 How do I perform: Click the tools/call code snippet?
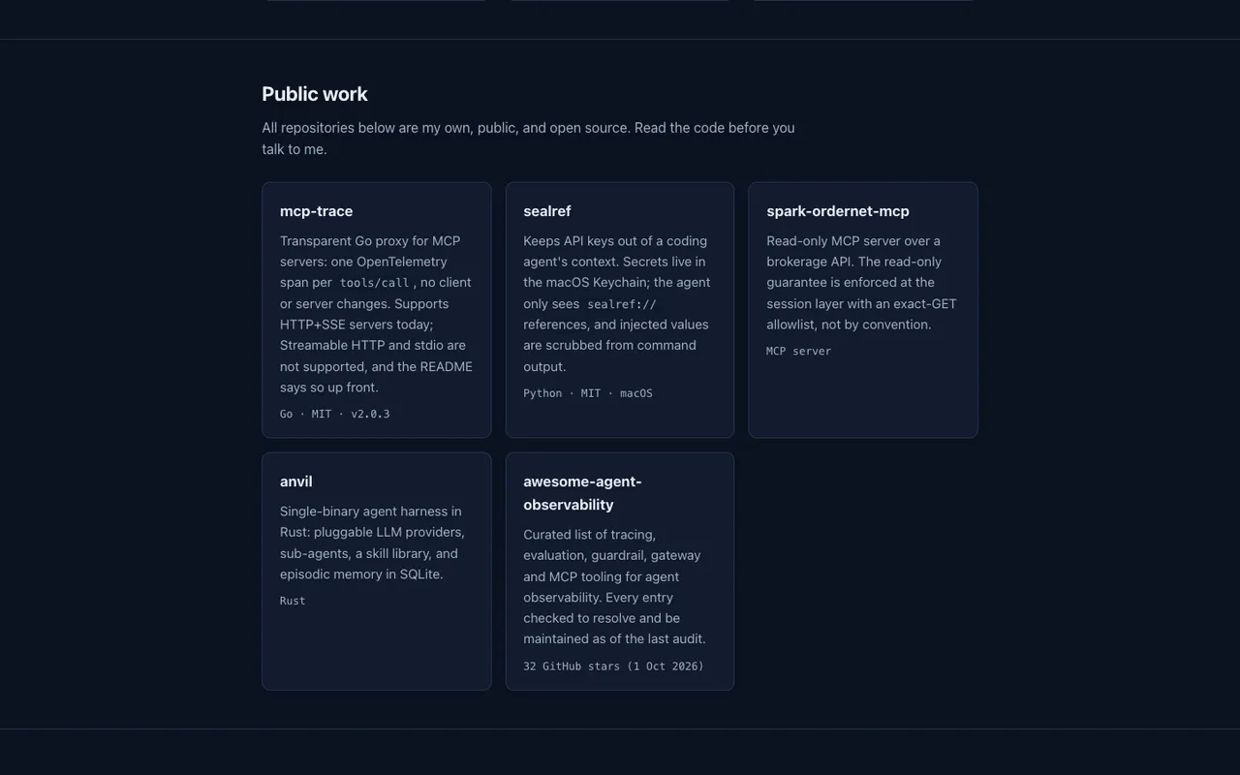374,283
